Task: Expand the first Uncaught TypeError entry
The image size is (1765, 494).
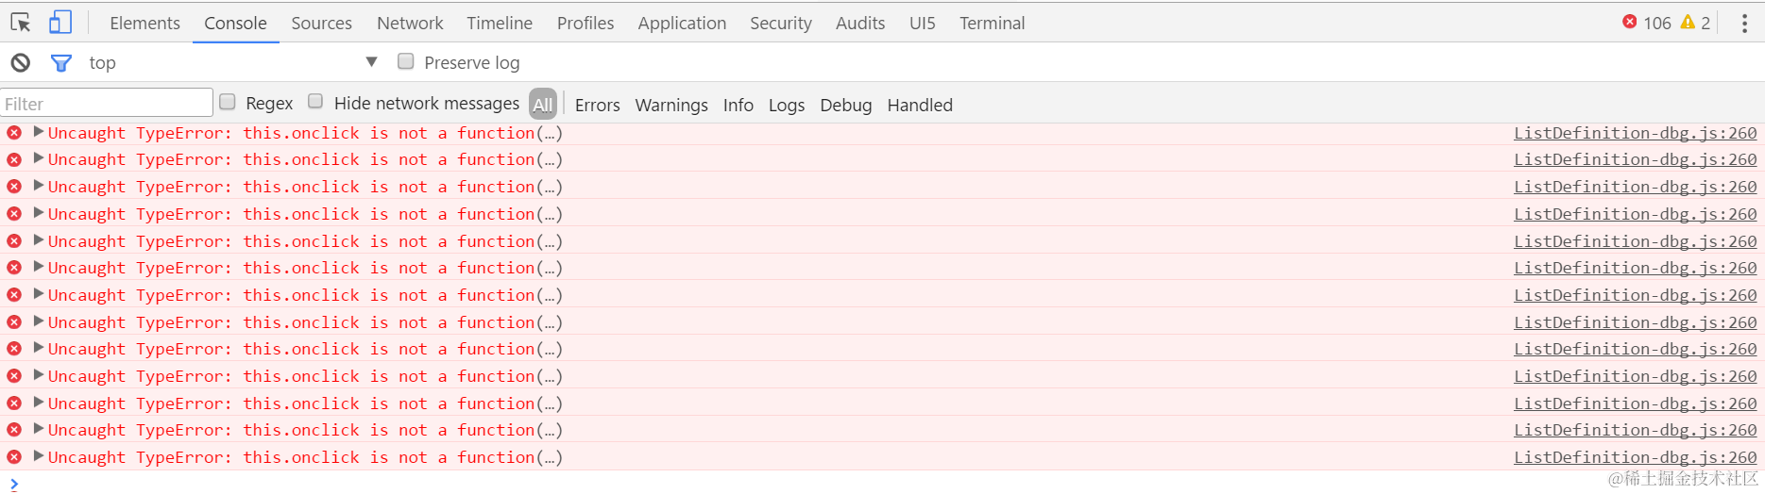Action: (39, 132)
